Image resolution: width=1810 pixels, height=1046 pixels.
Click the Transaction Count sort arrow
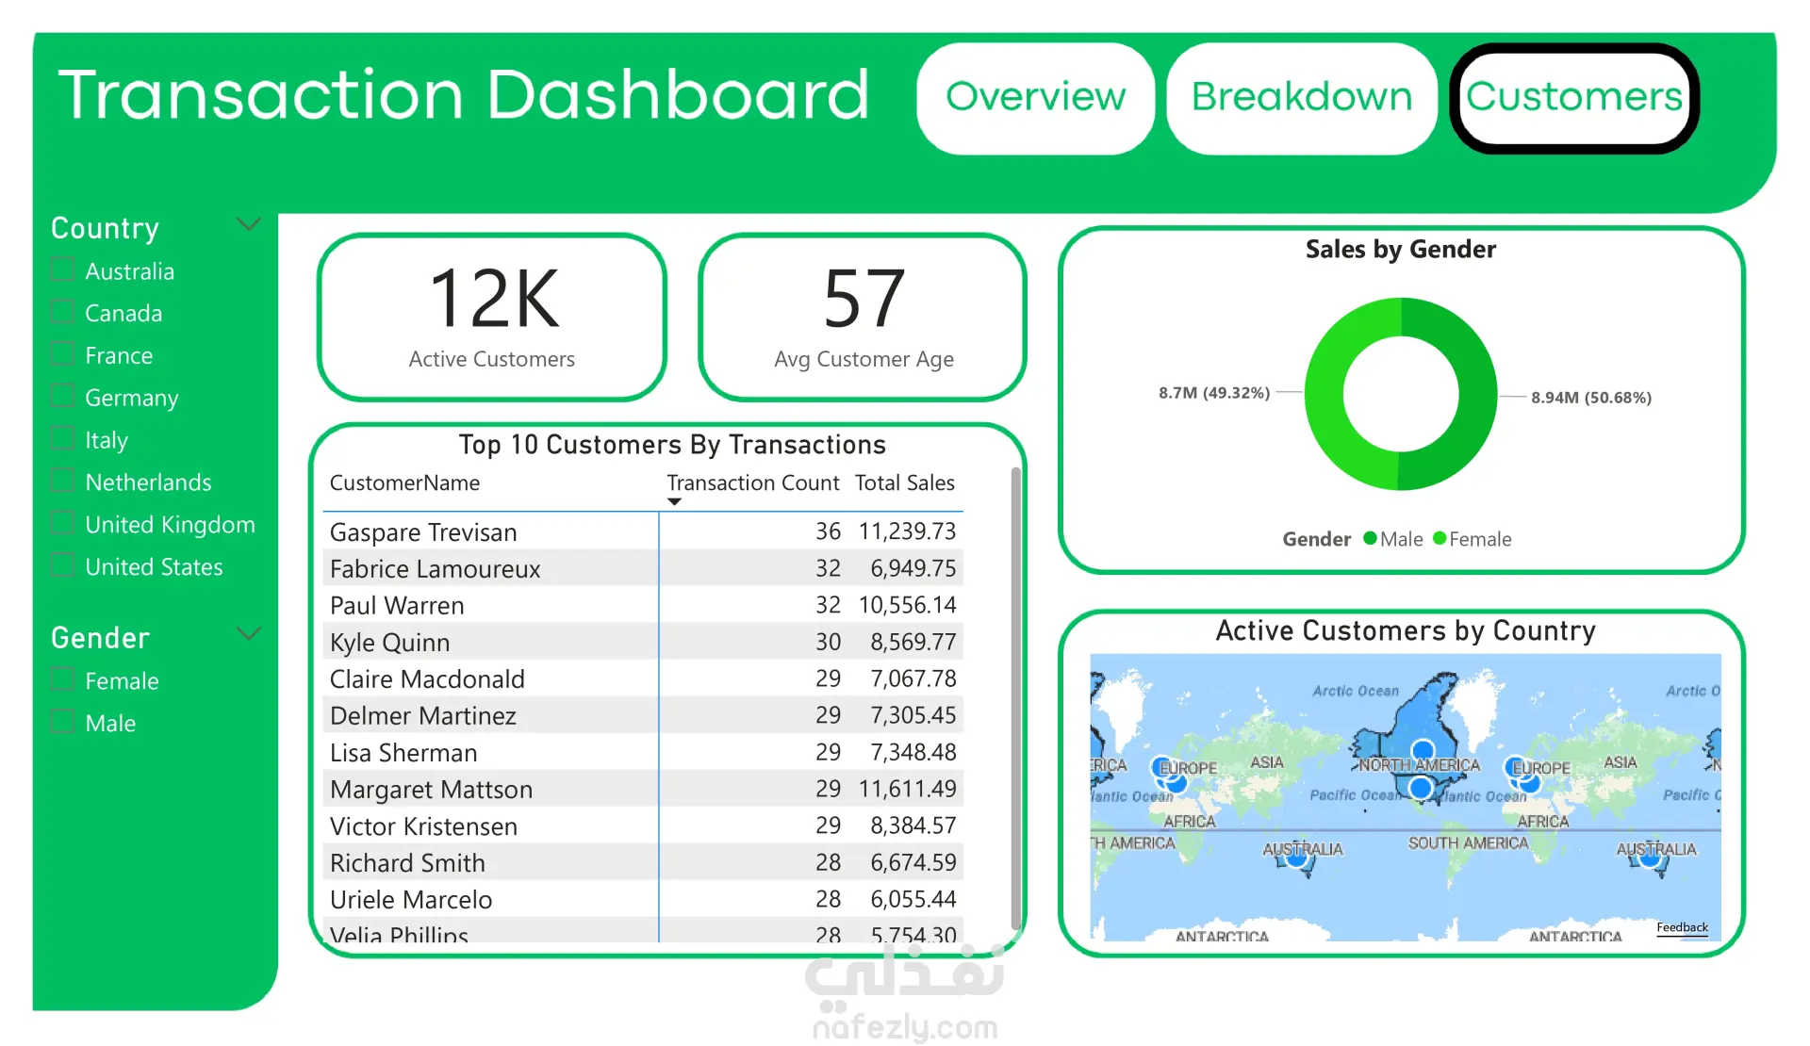coord(673,501)
